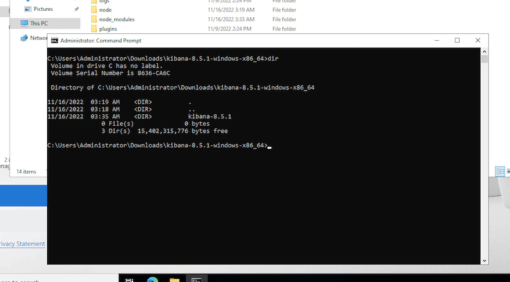Click File folder type in node row
The width and height of the screenshot is (510, 282).
coord(284,10)
